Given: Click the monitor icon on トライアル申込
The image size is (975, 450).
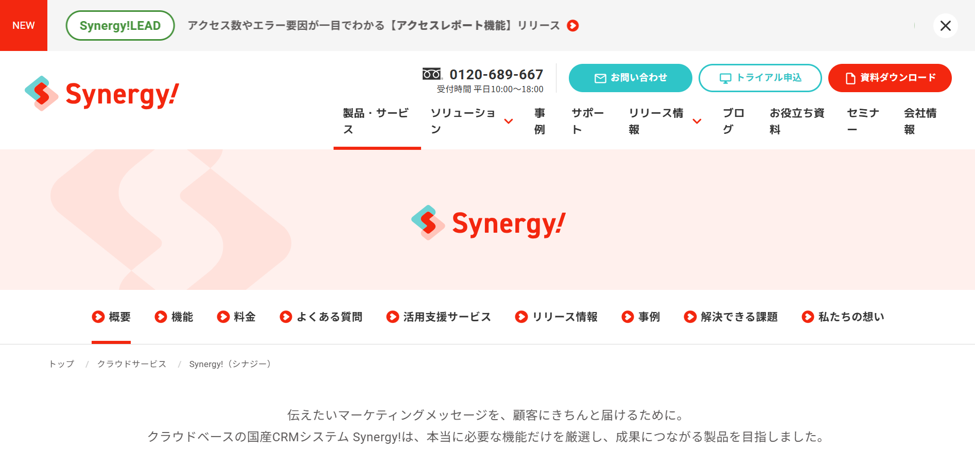Looking at the screenshot, I should point(725,78).
